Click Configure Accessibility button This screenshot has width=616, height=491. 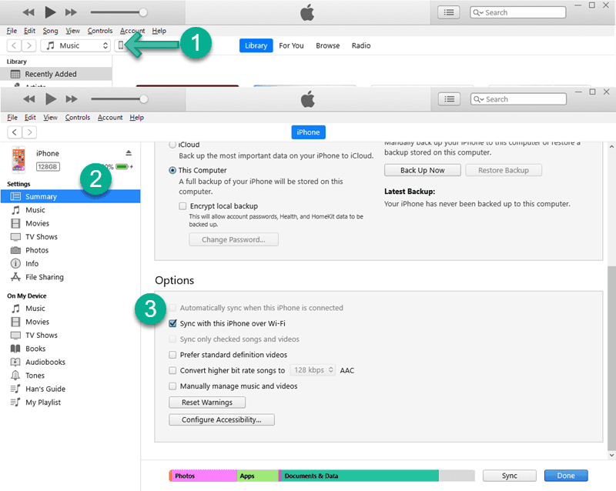pyautogui.click(x=222, y=419)
